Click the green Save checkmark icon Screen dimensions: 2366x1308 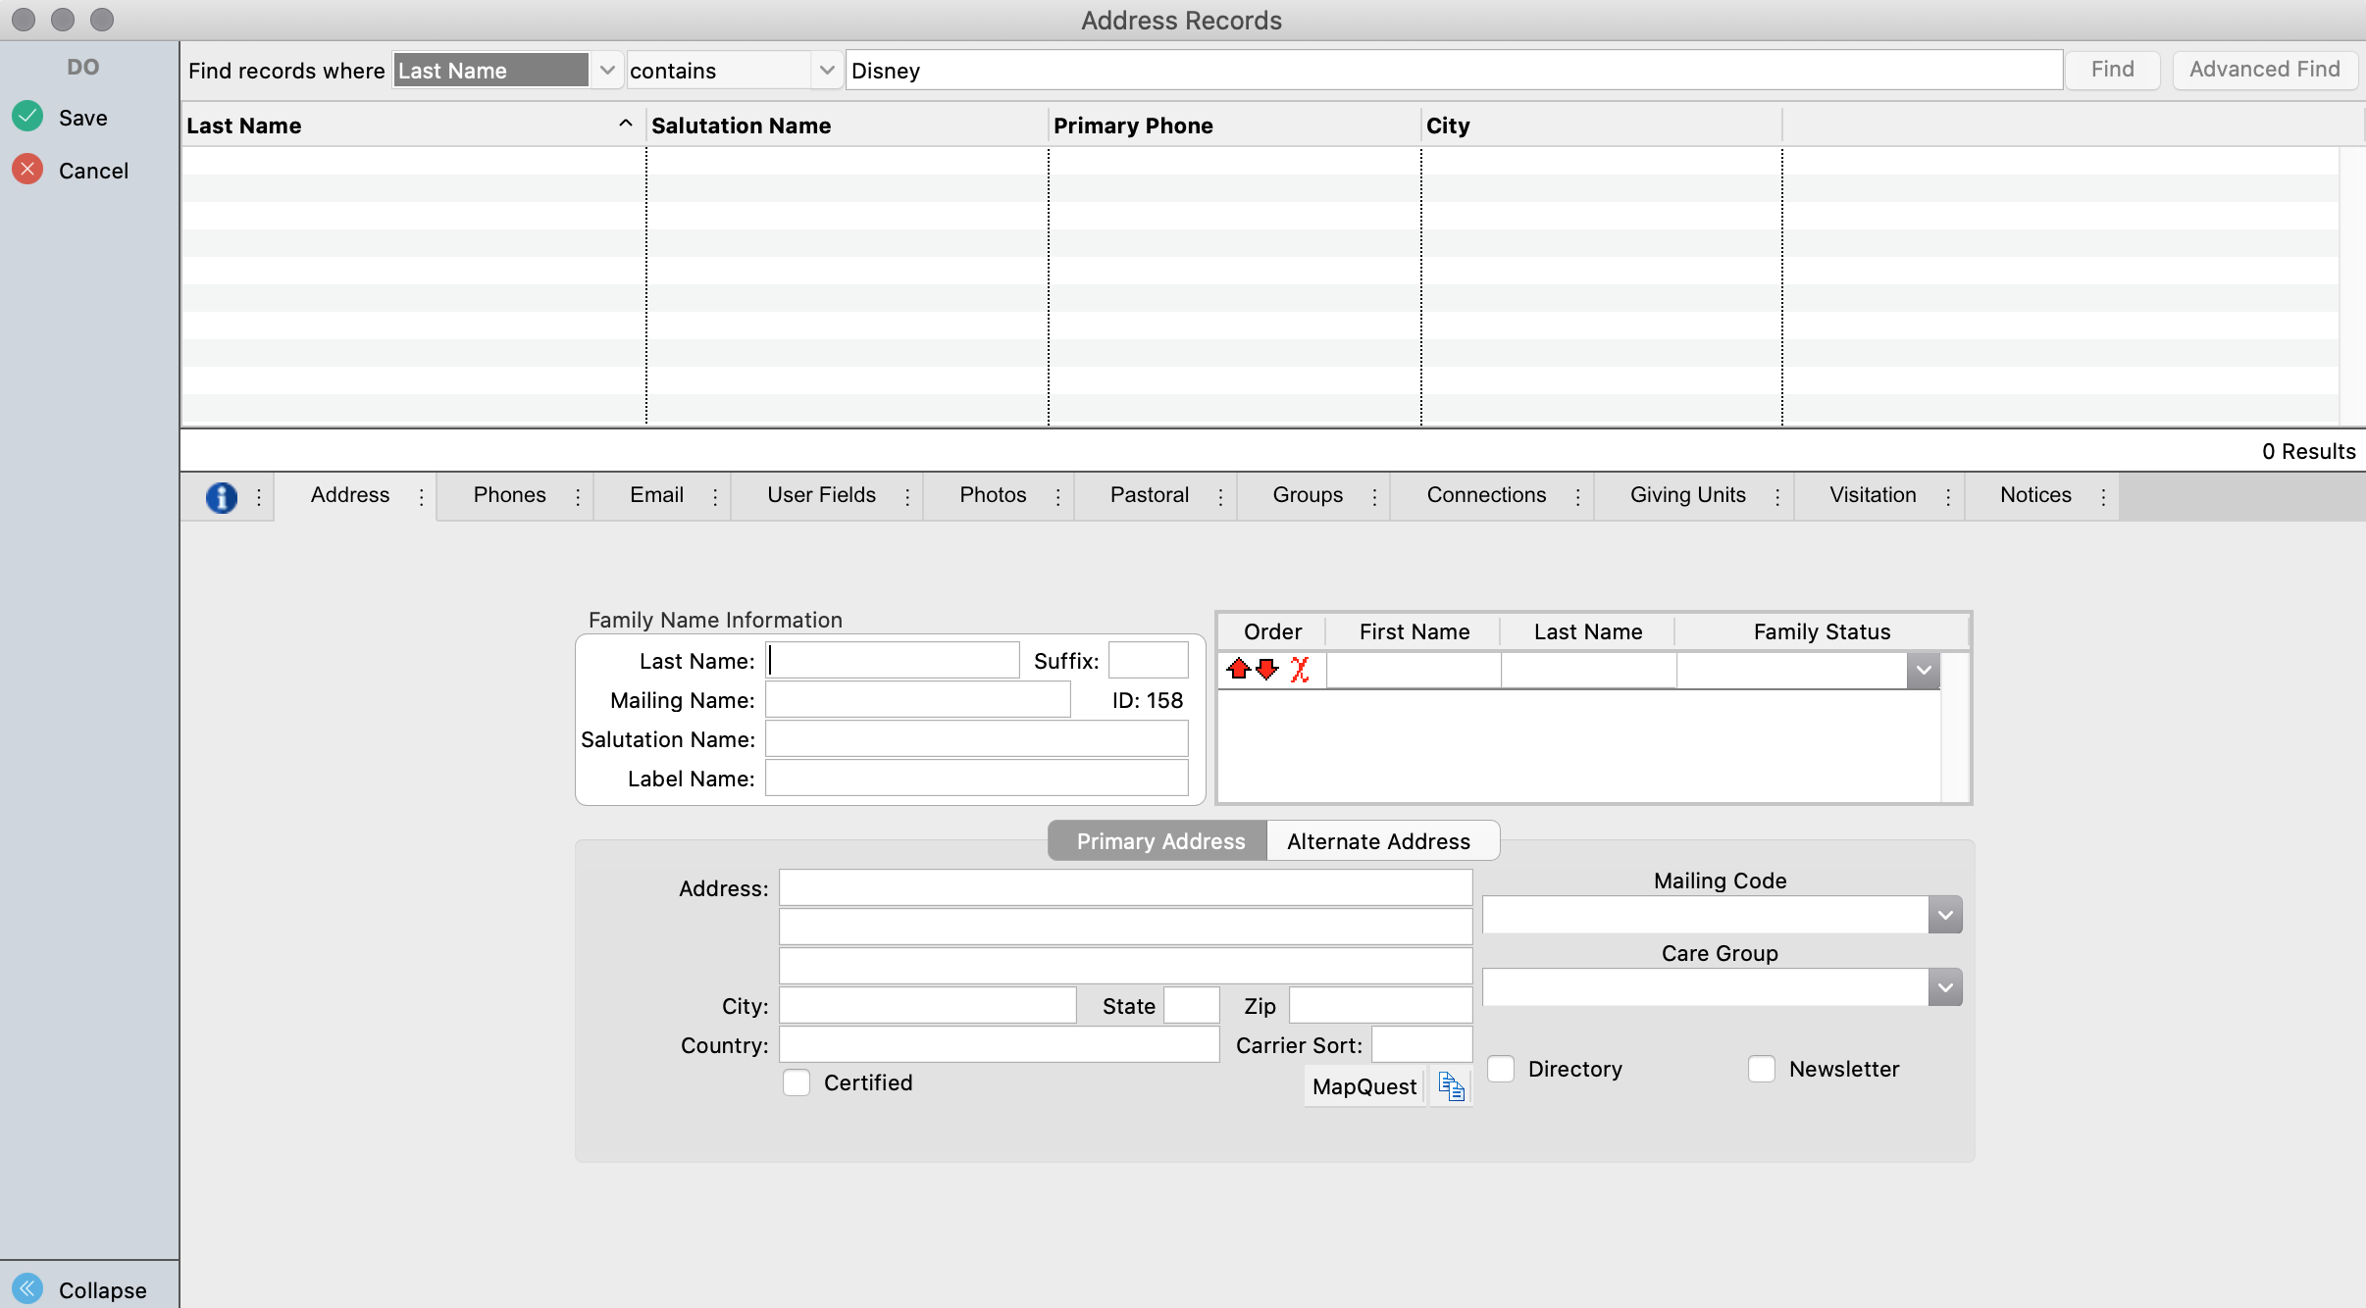(27, 117)
